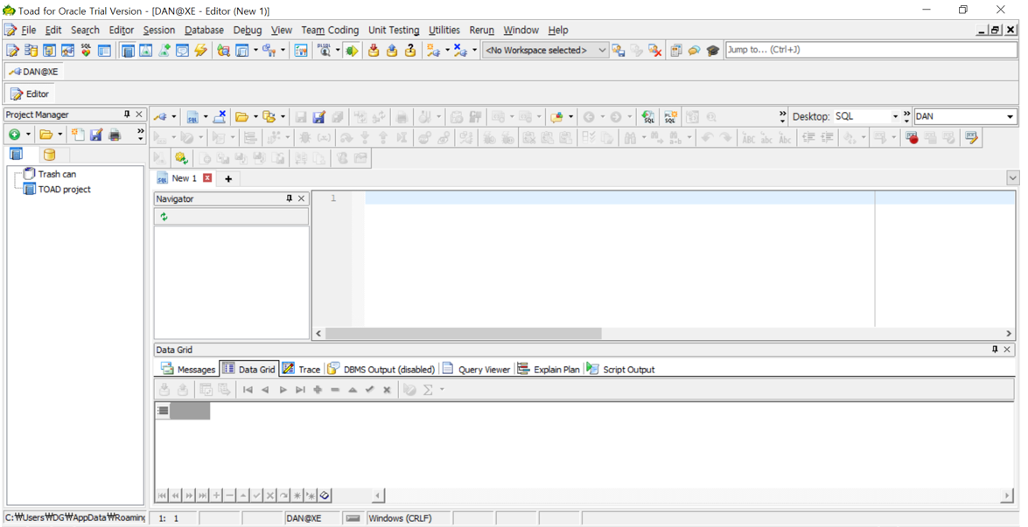Click the green debug arrow toggle icon

(x=352, y=51)
